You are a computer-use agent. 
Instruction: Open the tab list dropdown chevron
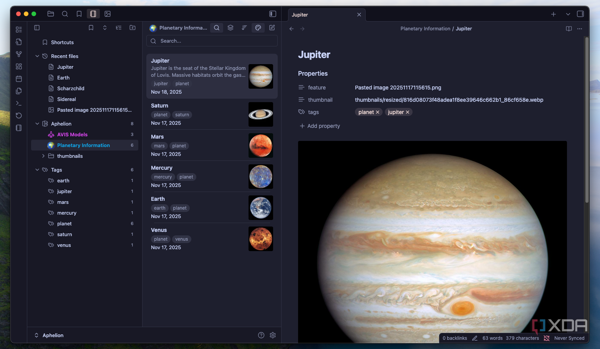point(568,14)
